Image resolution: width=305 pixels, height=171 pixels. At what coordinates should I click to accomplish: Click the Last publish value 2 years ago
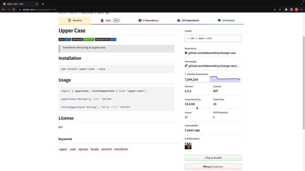tap(193, 130)
